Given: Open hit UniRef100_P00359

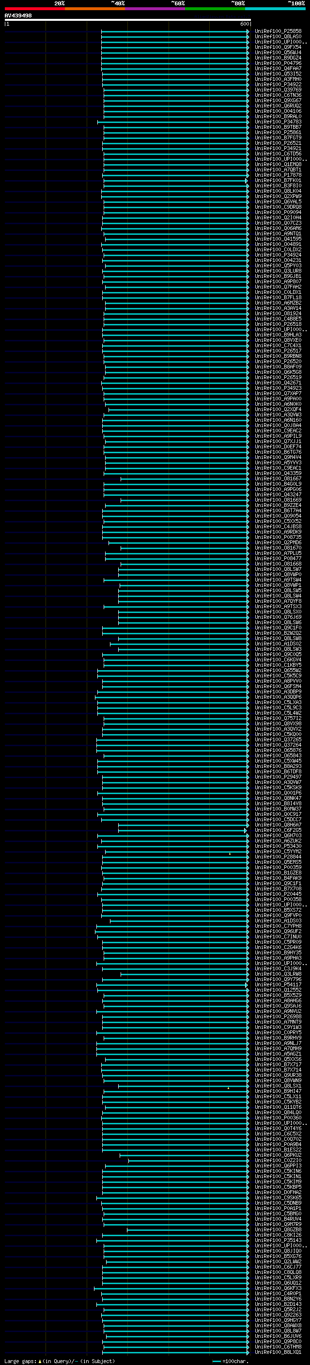Looking at the screenshot, I should click(x=278, y=867).
